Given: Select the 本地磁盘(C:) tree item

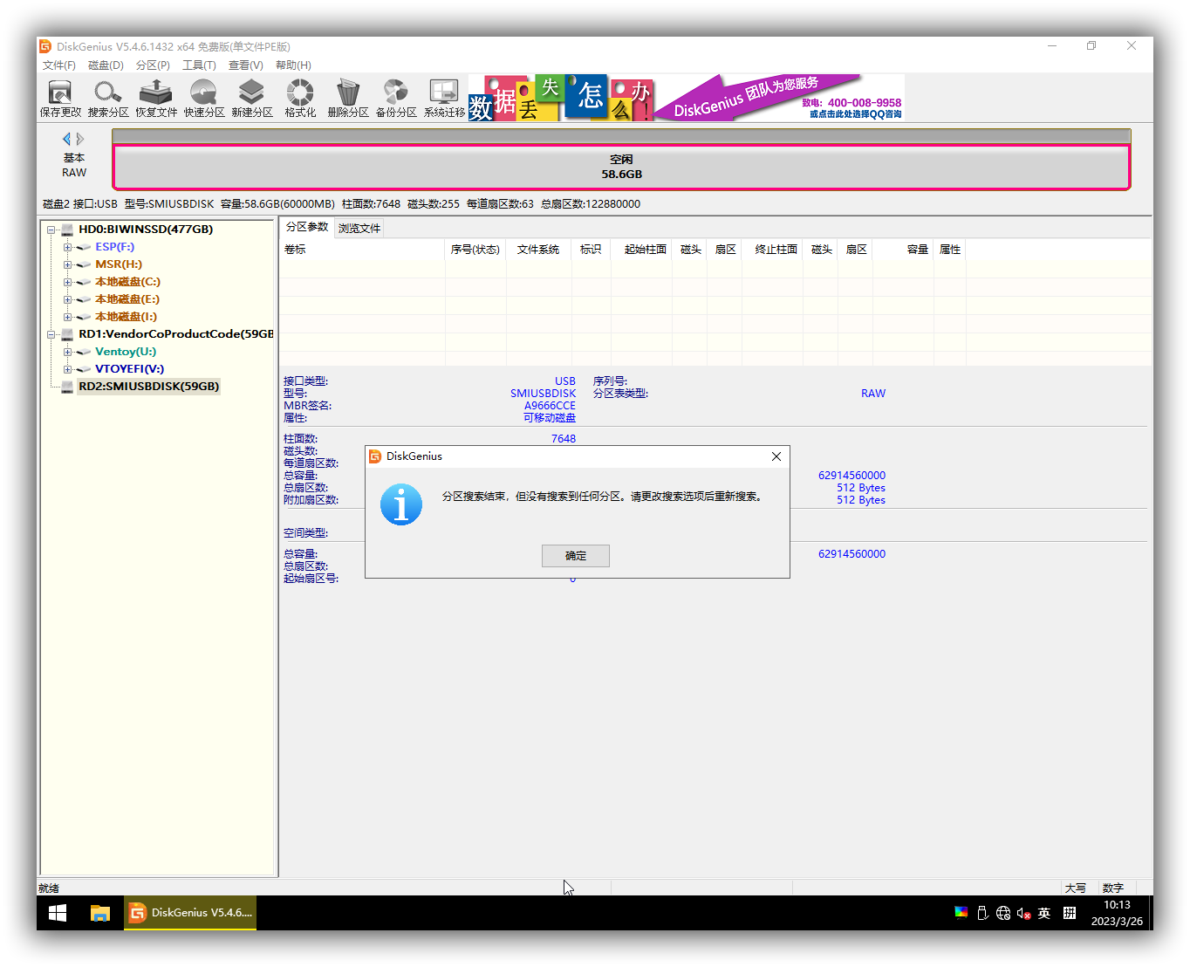Looking at the screenshot, I should tap(127, 282).
